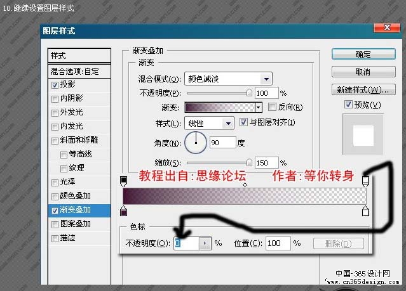
Task: Toggle the 投影 drop shadow checkbox
Action: (x=55, y=85)
